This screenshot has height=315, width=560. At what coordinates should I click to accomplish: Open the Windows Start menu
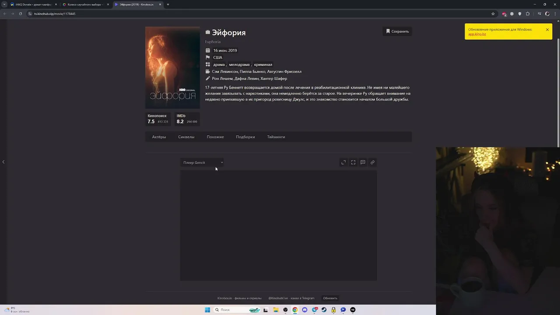point(207,310)
